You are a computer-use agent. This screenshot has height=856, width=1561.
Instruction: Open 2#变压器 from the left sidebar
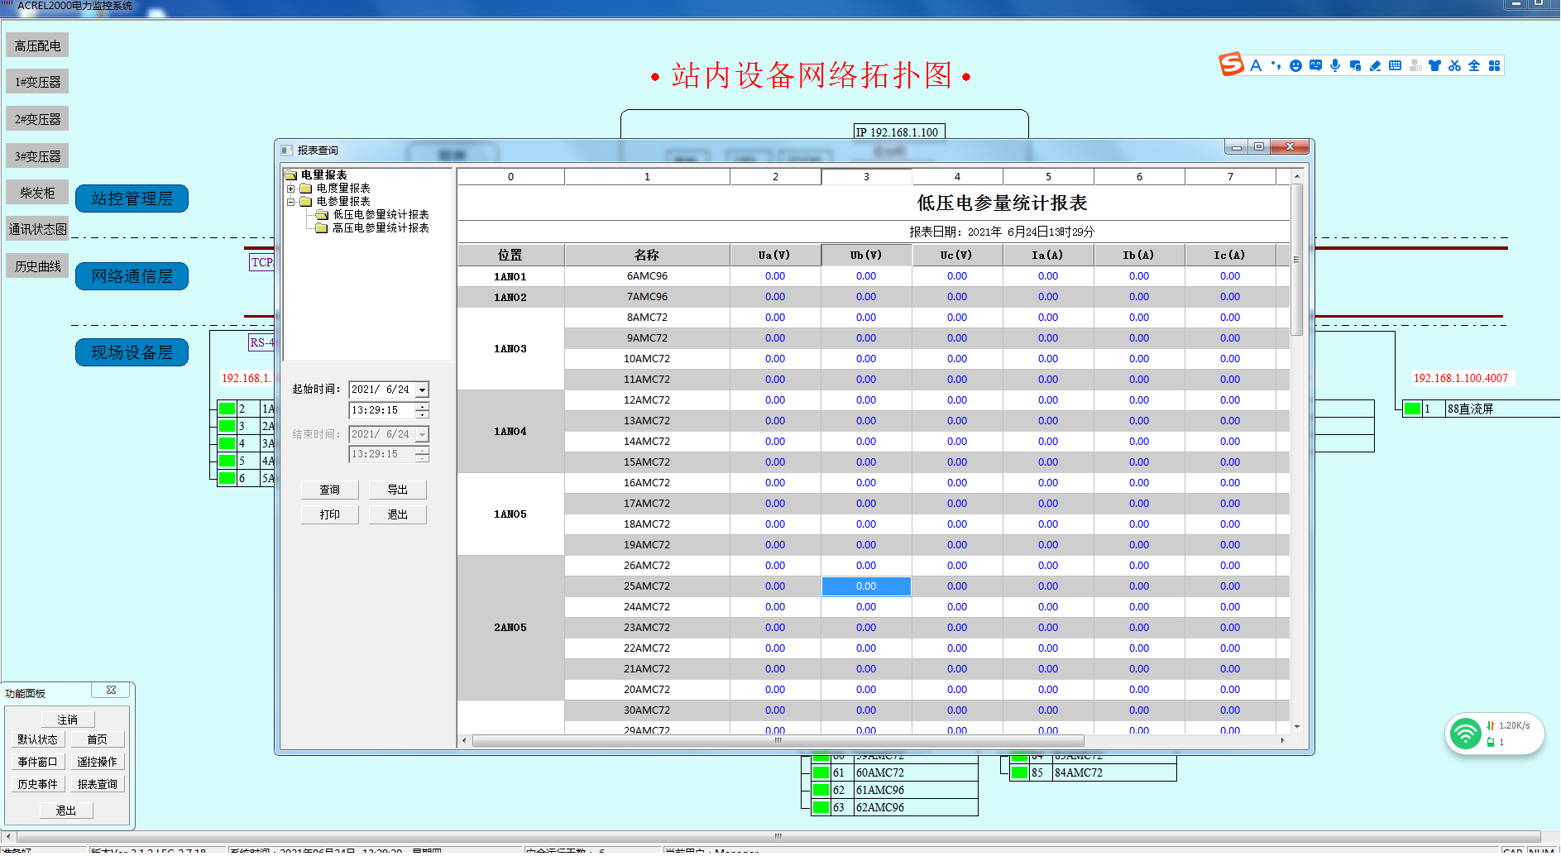(37, 119)
